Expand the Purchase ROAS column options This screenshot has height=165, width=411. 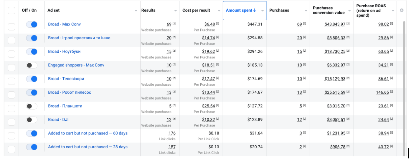point(393,11)
